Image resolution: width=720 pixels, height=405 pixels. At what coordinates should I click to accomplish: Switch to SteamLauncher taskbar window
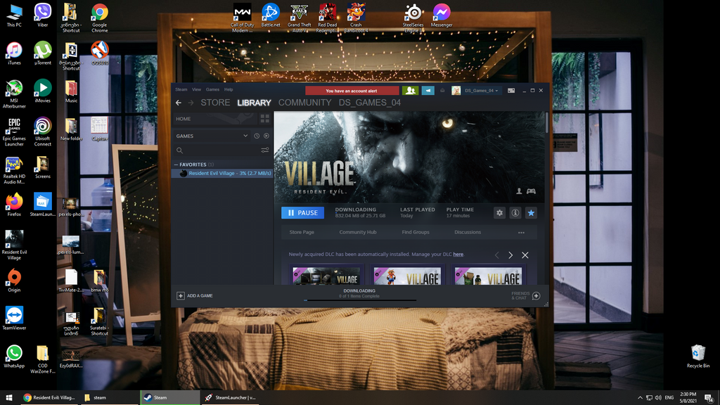(x=230, y=398)
